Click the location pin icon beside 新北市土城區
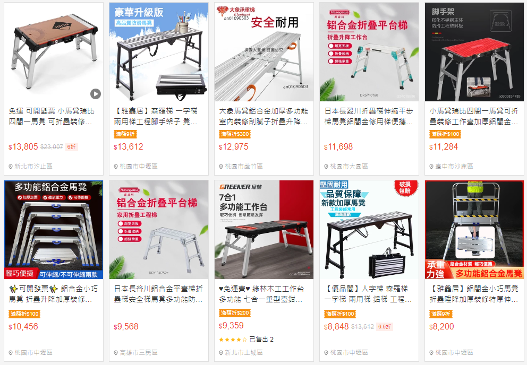527x365 pixels. coord(221,353)
